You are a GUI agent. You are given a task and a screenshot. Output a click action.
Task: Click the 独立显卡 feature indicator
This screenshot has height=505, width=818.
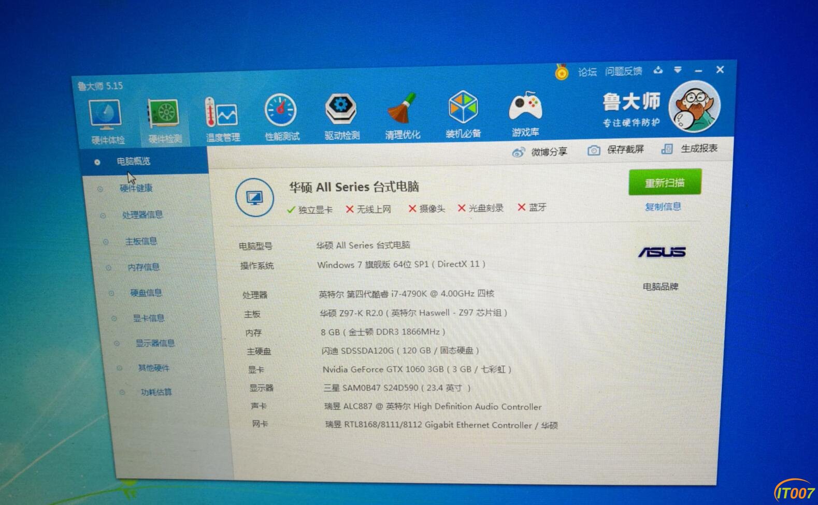309,210
